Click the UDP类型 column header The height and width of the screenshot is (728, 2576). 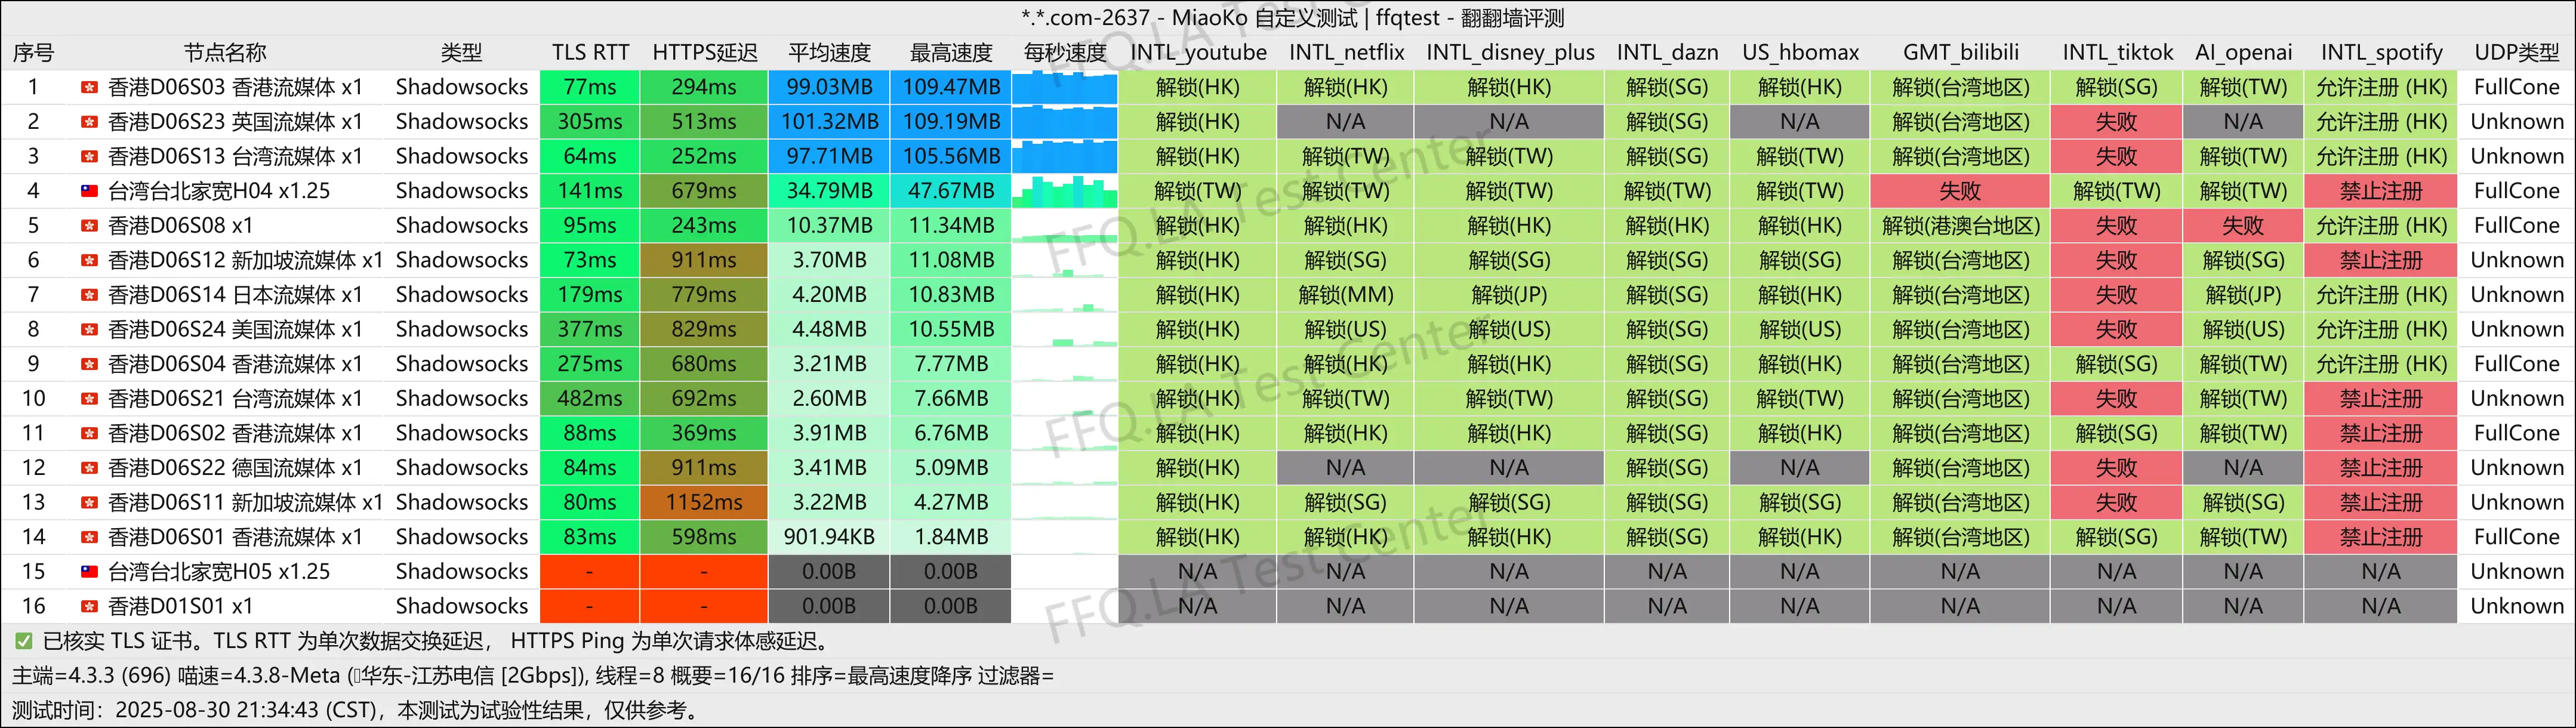coord(2517,53)
